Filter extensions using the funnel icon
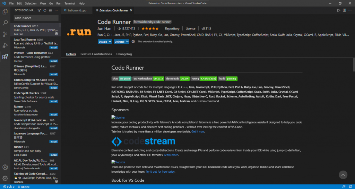 pos(39,10)
